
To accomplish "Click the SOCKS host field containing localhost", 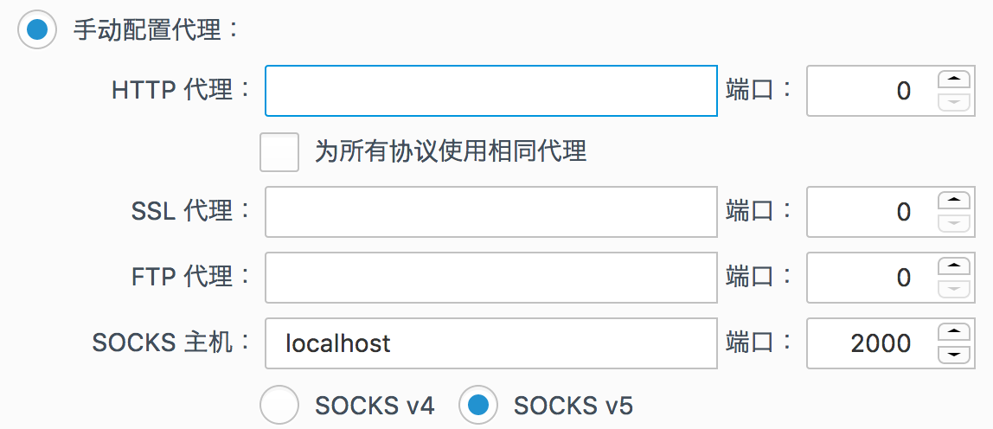I will (490, 343).
